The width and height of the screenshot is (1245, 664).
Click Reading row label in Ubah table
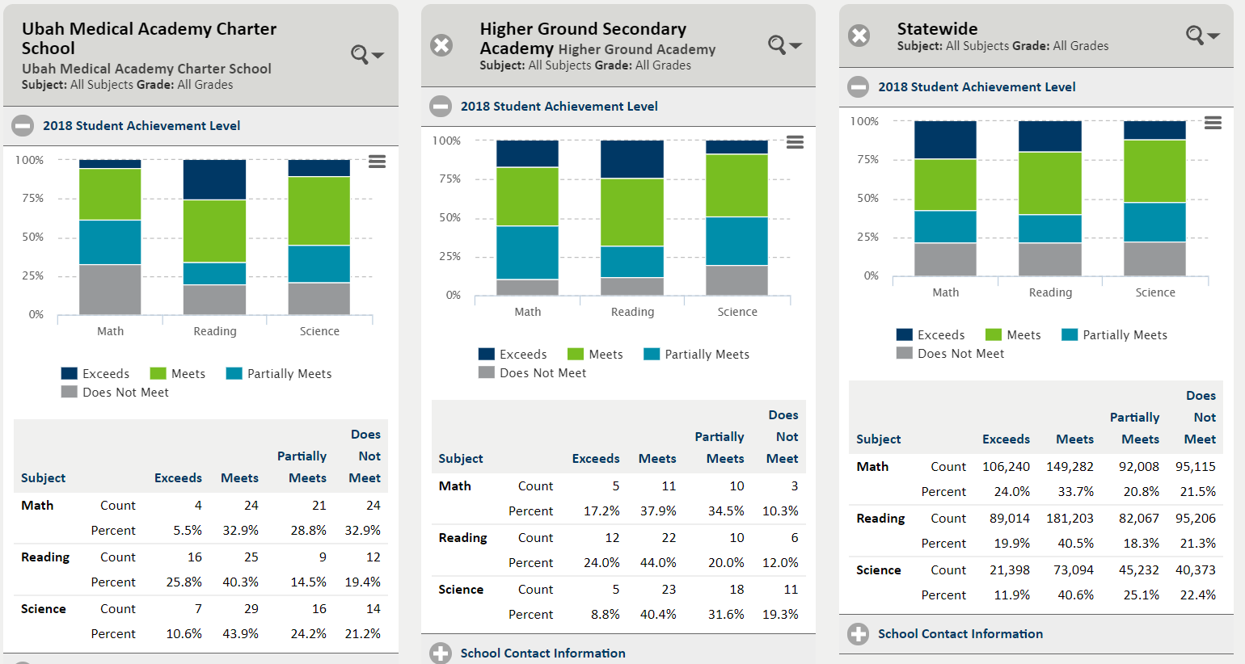click(x=45, y=557)
